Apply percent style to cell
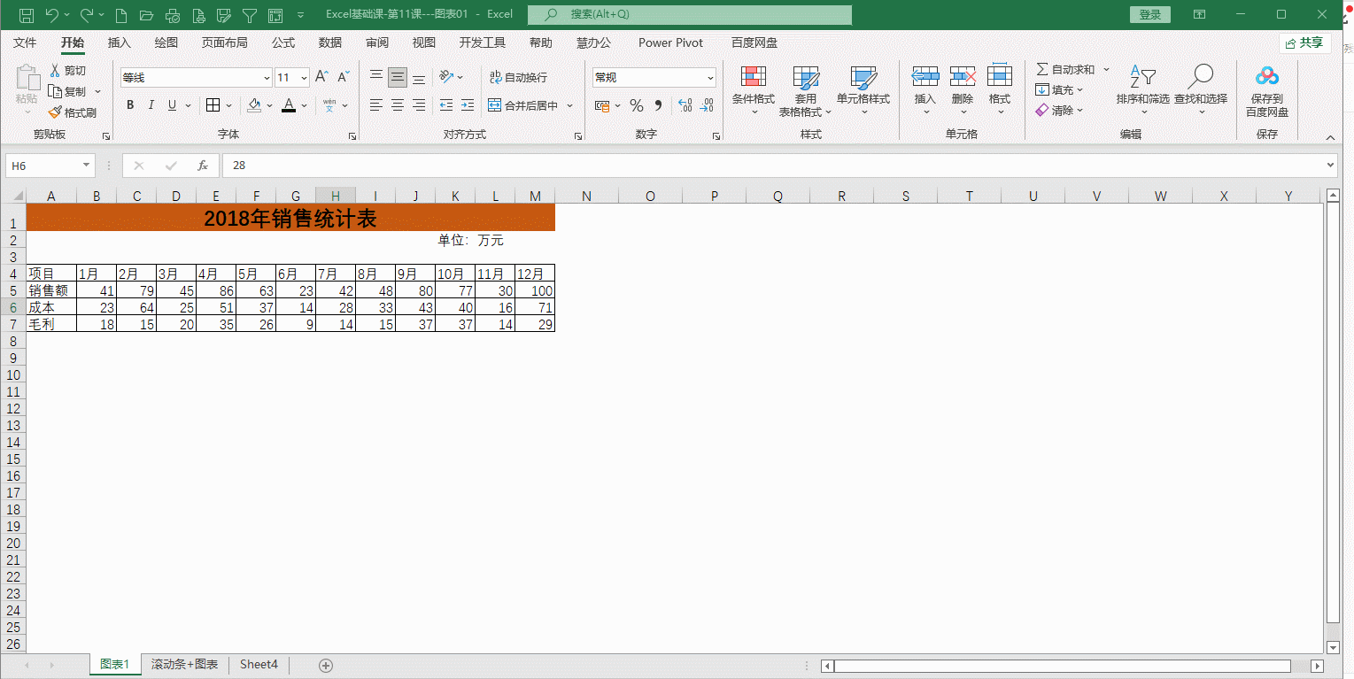1354x679 pixels. pyautogui.click(x=636, y=105)
